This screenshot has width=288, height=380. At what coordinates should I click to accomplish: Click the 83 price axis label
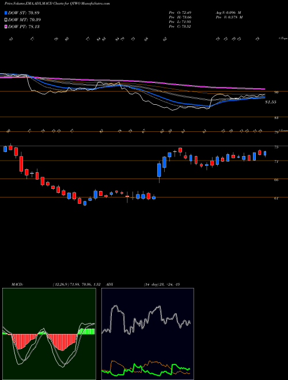(276, 118)
